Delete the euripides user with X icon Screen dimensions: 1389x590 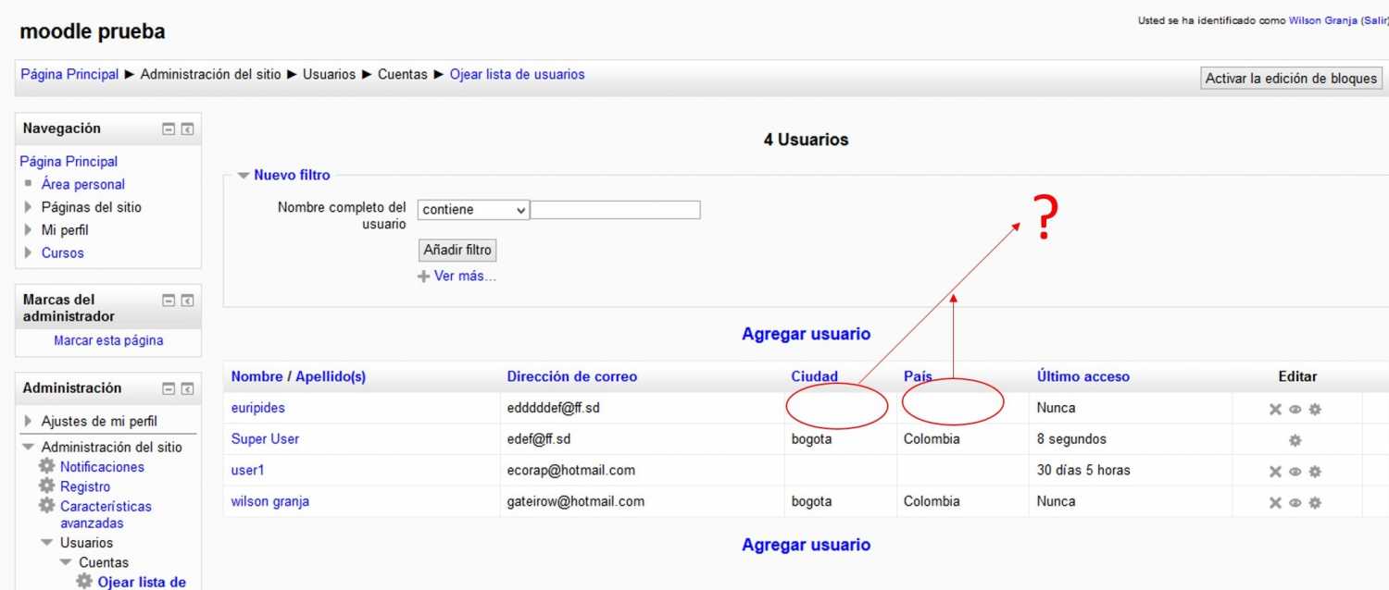pos(1275,409)
